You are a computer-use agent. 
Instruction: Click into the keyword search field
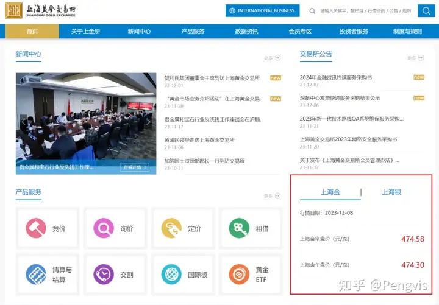point(366,11)
